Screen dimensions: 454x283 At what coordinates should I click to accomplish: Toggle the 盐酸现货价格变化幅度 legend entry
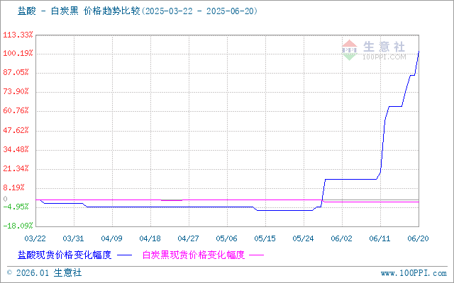coord(65,255)
